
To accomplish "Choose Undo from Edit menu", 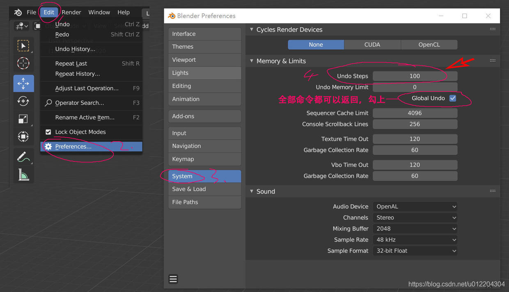I will (x=92, y=24).
